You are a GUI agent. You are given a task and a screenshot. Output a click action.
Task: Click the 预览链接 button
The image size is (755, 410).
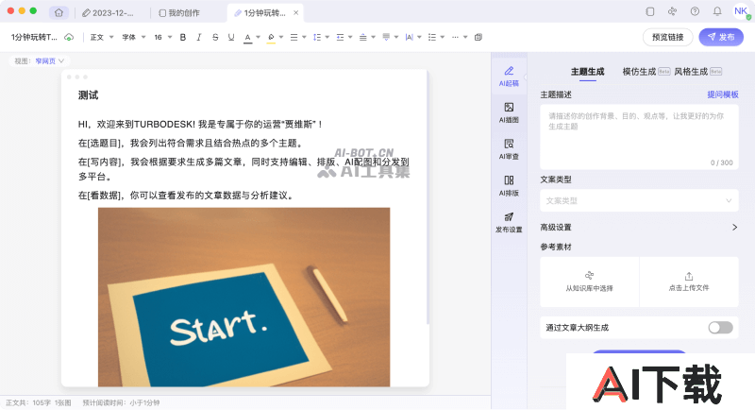[667, 37]
